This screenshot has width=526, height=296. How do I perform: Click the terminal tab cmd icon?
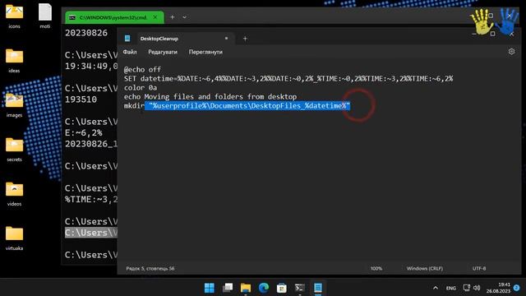tap(72, 17)
